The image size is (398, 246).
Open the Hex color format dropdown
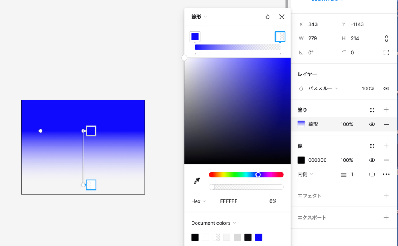pos(199,201)
